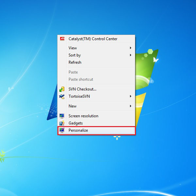The width and height of the screenshot is (196, 196).
Task: Click the TortoiseSVN turtle icon
Action: coord(62,96)
